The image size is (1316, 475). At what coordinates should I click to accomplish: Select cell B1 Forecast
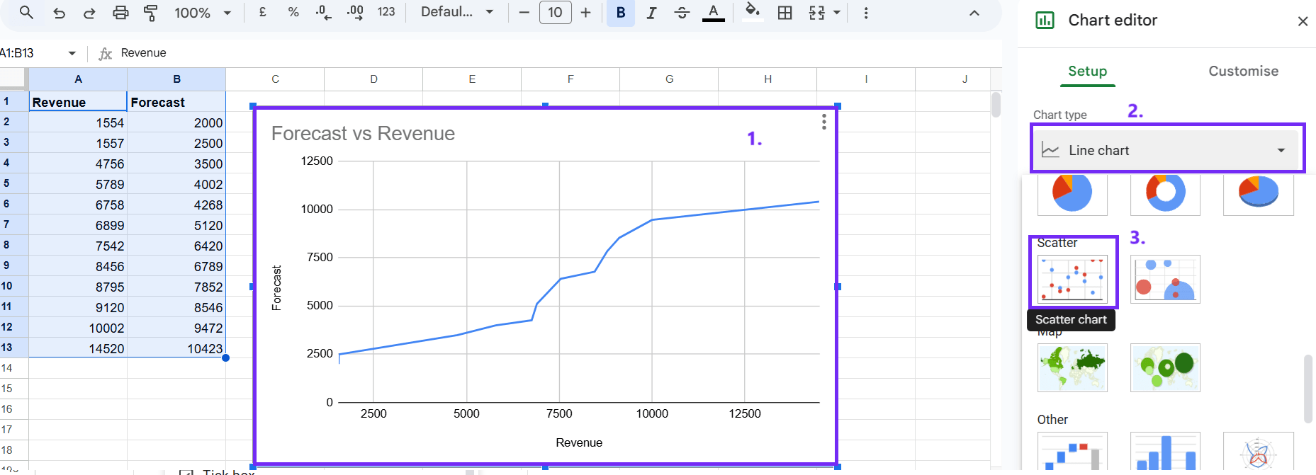point(176,102)
